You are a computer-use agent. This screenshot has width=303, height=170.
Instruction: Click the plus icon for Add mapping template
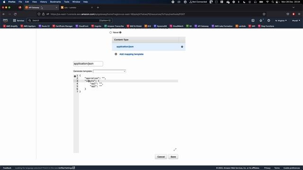click(116, 54)
